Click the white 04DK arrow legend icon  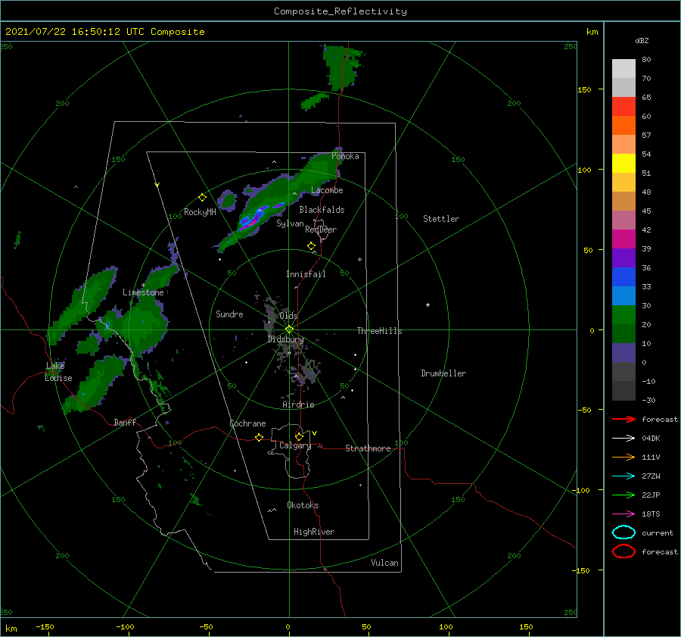pyautogui.click(x=623, y=439)
